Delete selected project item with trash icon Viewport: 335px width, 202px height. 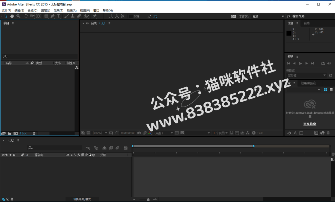coord(34,134)
